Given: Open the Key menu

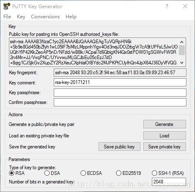Looking at the screenshot, I should pyautogui.click(x=21, y=17).
